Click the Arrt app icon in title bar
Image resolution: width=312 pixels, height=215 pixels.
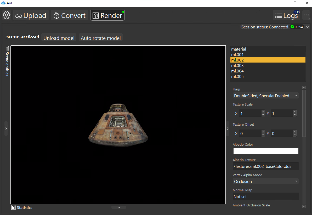[3, 3]
